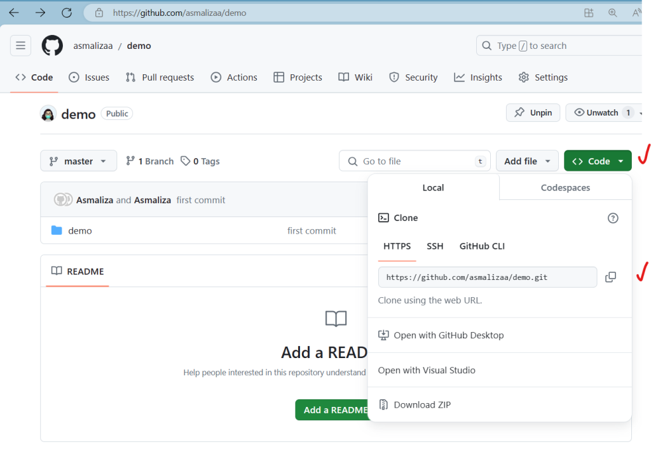Choose Open with GitHub Desktop
651x452 pixels.
pyautogui.click(x=448, y=335)
